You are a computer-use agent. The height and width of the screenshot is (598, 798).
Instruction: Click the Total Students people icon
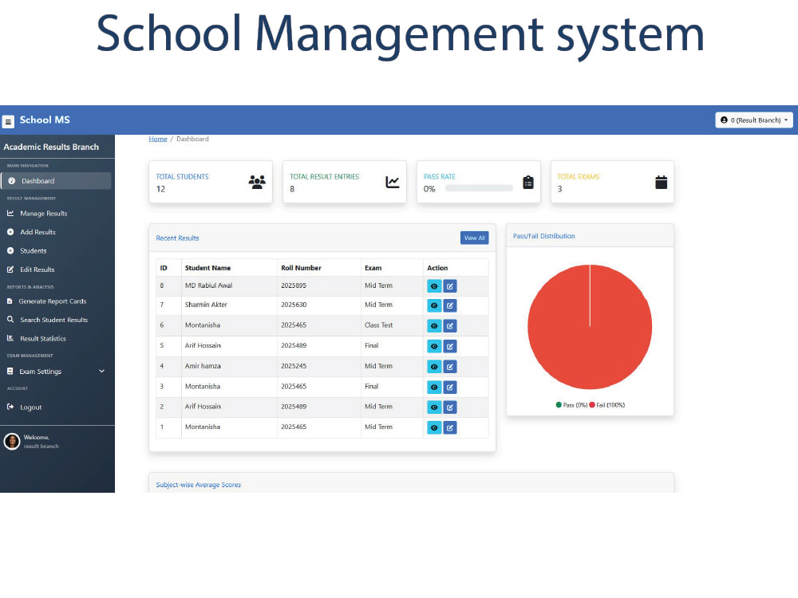click(257, 182)
